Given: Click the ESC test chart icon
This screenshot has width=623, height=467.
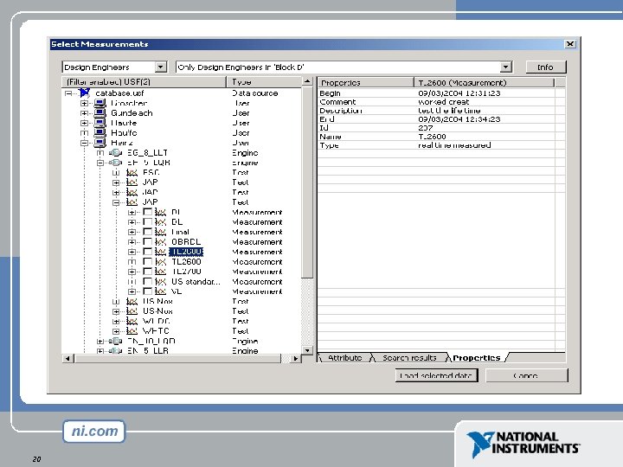Looking at the screenshot, I should [132, 172].
